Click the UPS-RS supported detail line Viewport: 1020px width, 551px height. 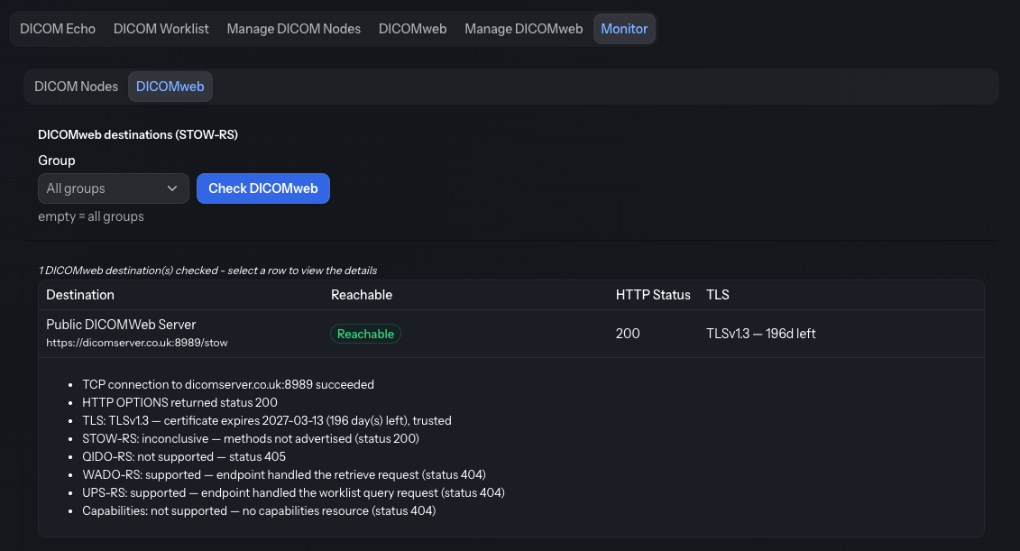click(293, 493)
